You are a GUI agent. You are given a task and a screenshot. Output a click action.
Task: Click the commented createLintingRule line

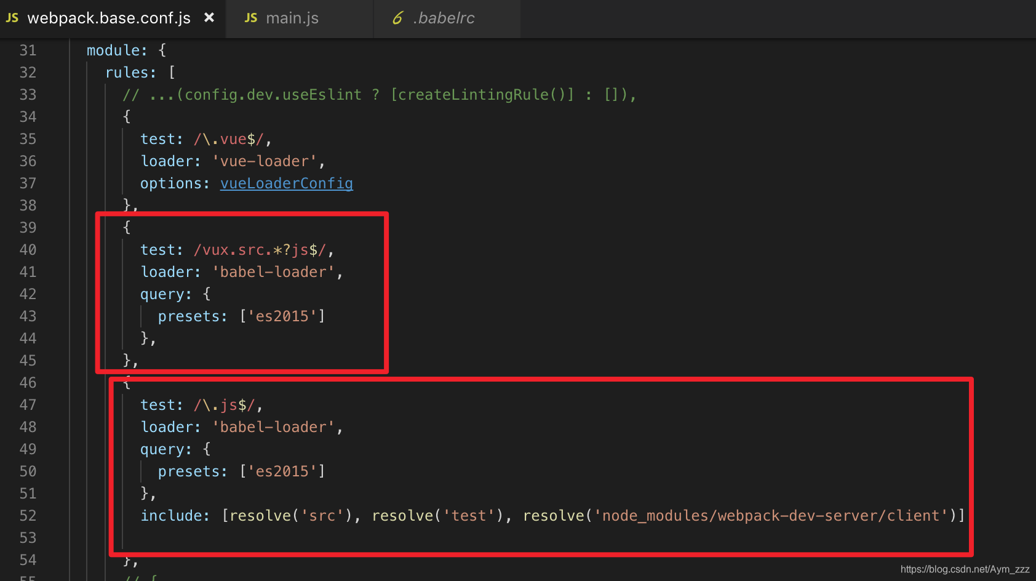[379, 95]
